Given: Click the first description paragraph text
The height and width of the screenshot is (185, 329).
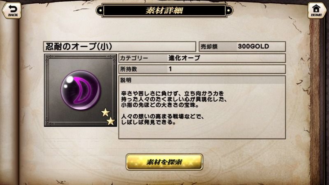Looking at the screenshot, I should click(174, 99).
